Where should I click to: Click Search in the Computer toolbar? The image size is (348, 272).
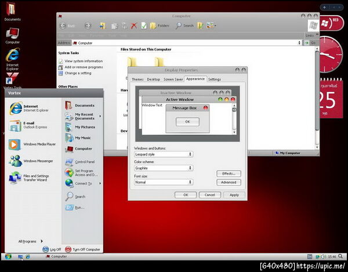coord(184,26)
